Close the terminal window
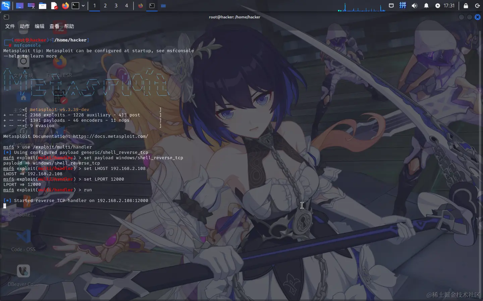 pyautogui.click(x=478, y=17)
